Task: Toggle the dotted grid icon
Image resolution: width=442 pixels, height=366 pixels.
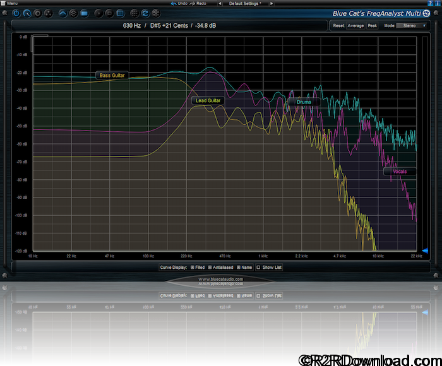Action: (x=134, y=13)
